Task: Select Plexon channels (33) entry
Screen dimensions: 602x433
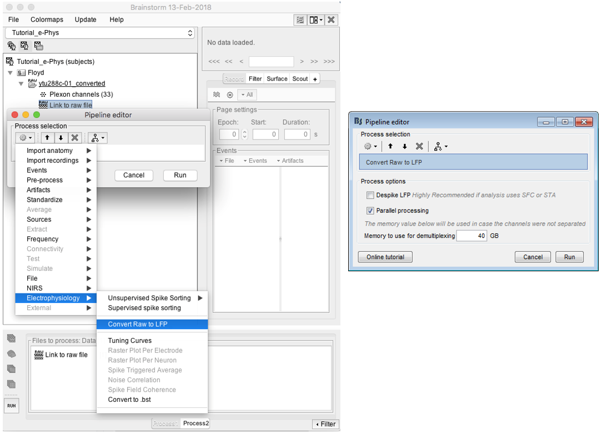Action: (81, 94)
